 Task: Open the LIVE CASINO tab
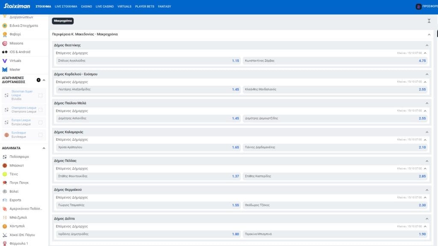104,6
